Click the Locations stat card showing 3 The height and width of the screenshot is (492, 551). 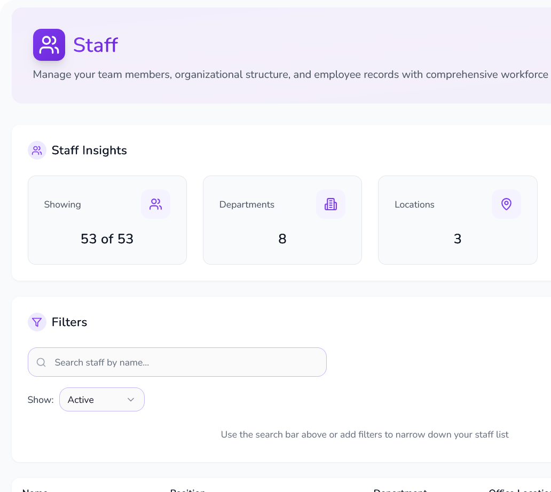457,220
